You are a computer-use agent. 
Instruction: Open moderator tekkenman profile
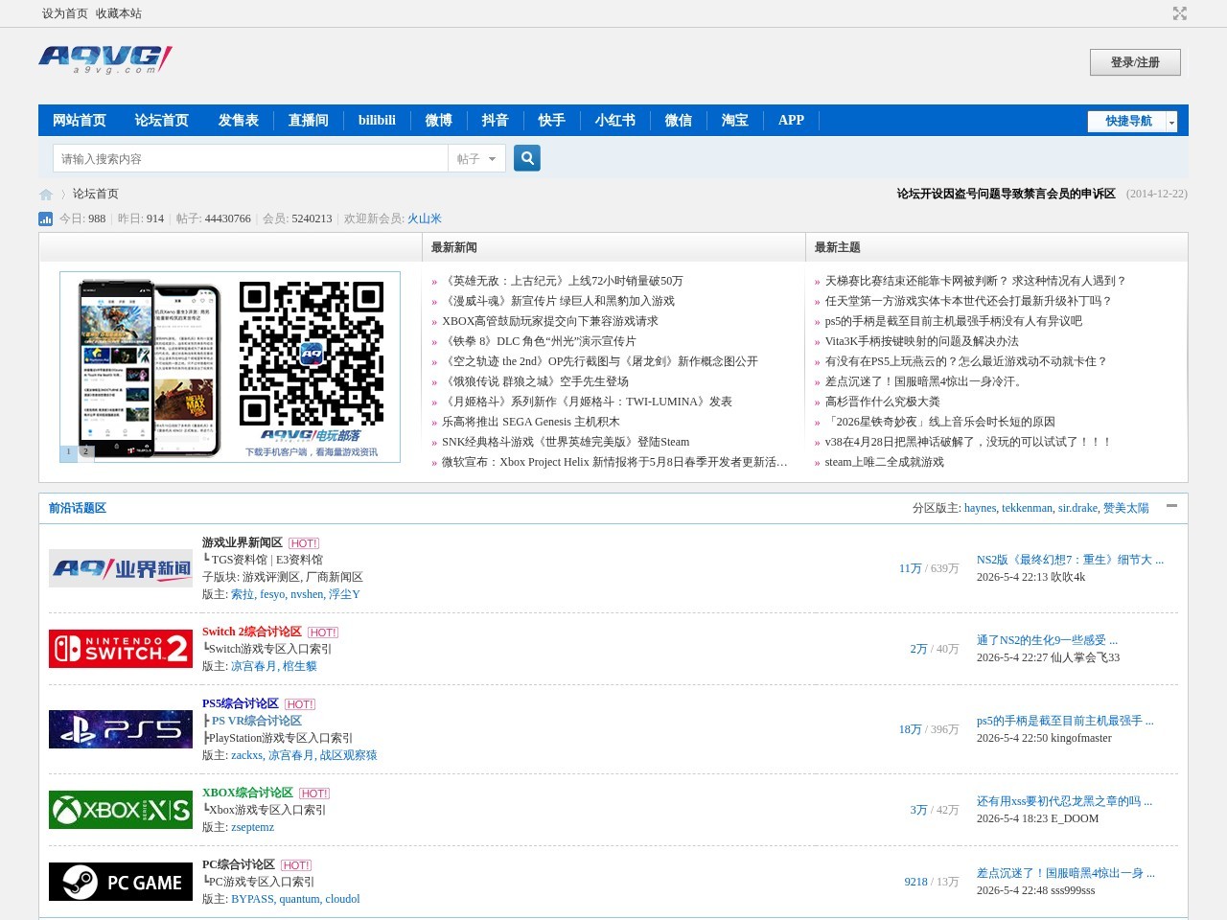tap(1027, 508)
